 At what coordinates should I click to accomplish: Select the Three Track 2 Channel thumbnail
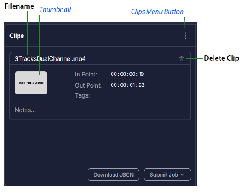(x=31, y=83)
